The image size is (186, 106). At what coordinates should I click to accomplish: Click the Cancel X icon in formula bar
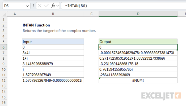(x=40, y=6)
